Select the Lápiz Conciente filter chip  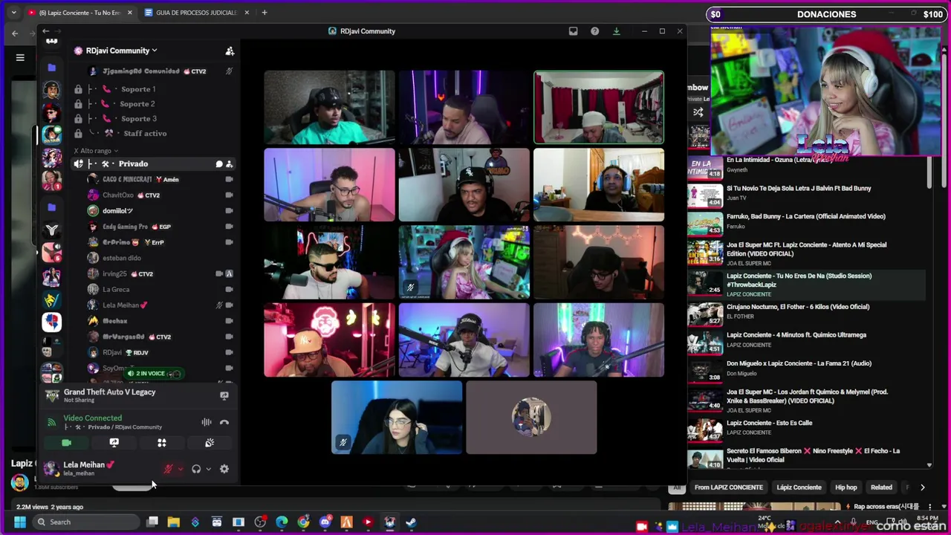click(x=799, y=487)
